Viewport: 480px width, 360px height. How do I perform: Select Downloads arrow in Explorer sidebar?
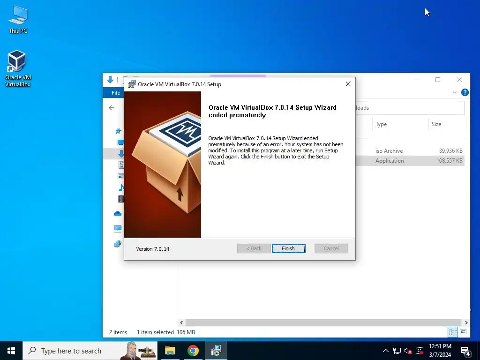click(x=121, y=154)
